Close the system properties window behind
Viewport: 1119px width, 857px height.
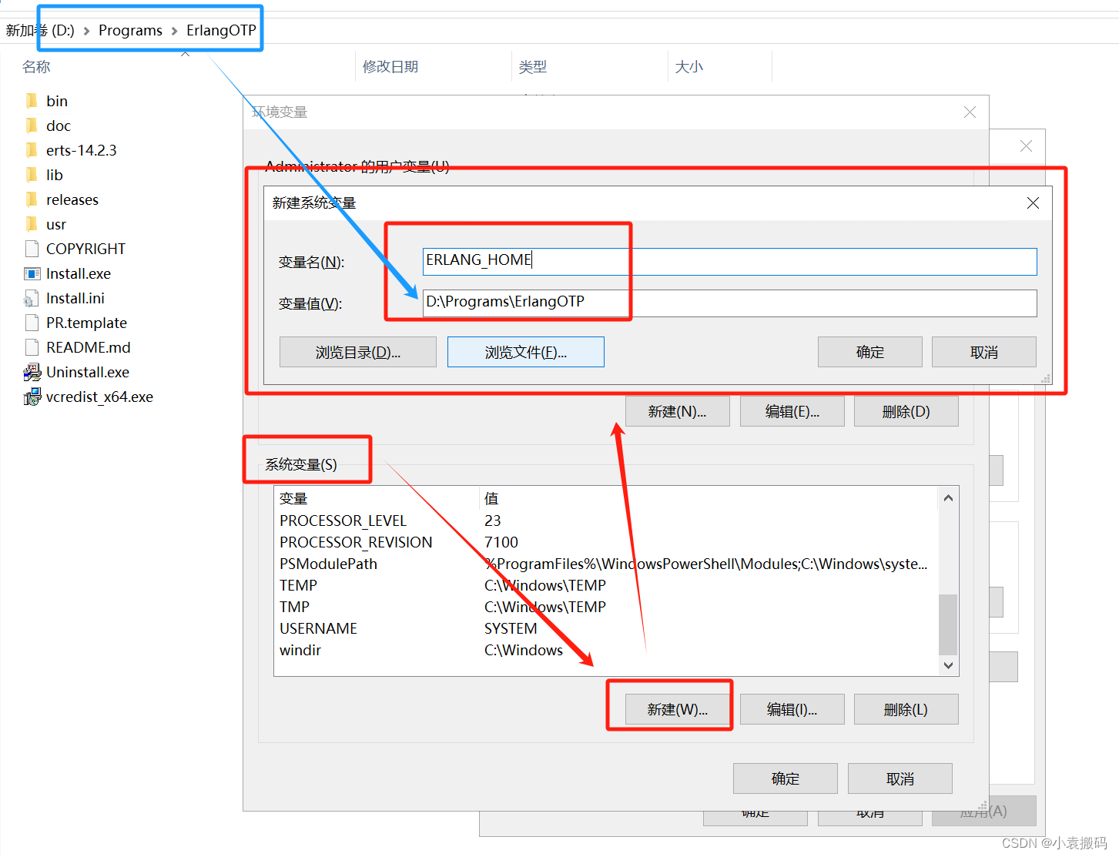tap(1026, 146)
